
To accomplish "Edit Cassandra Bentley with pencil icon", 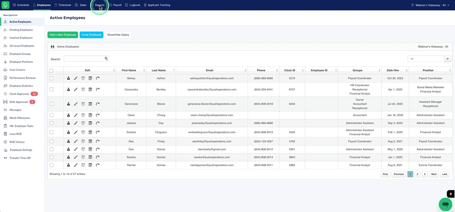I will pos(76,90).
